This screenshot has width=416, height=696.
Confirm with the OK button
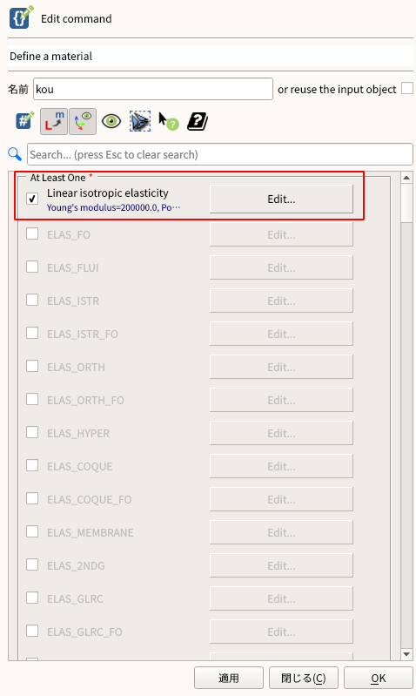click(379, 678)
